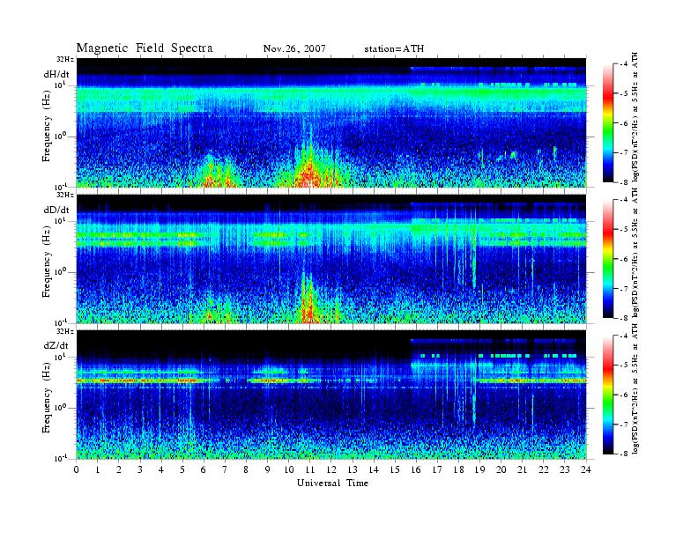The height and width of the screenshot is (539, 698).
Task: Click hour tick "22" on the time axis
Action: coord(544,470)
